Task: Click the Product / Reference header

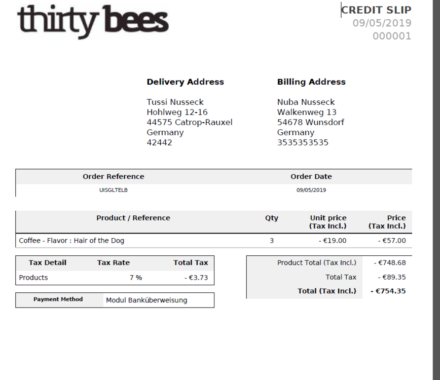Action: click(x=133, y=218)
